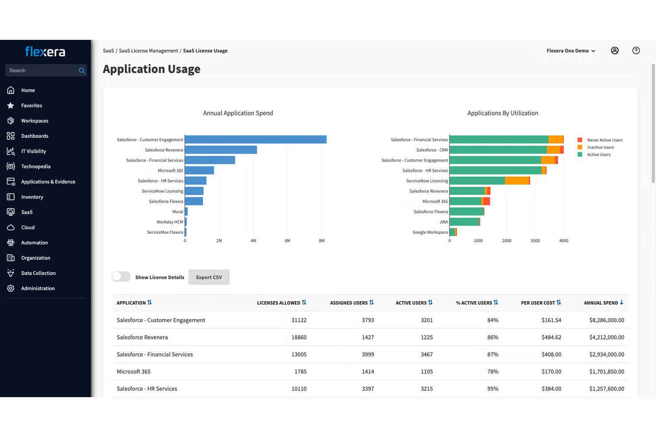This screenshot has width=656, height=437.
Task: Click the page vertical scrollbar
Action: (653, 123)
